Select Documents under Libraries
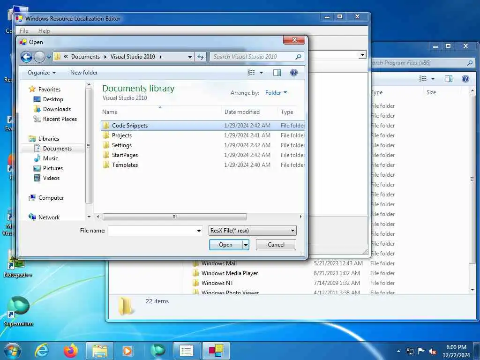This screenshot has height=360, width=480. click(57, 149)
